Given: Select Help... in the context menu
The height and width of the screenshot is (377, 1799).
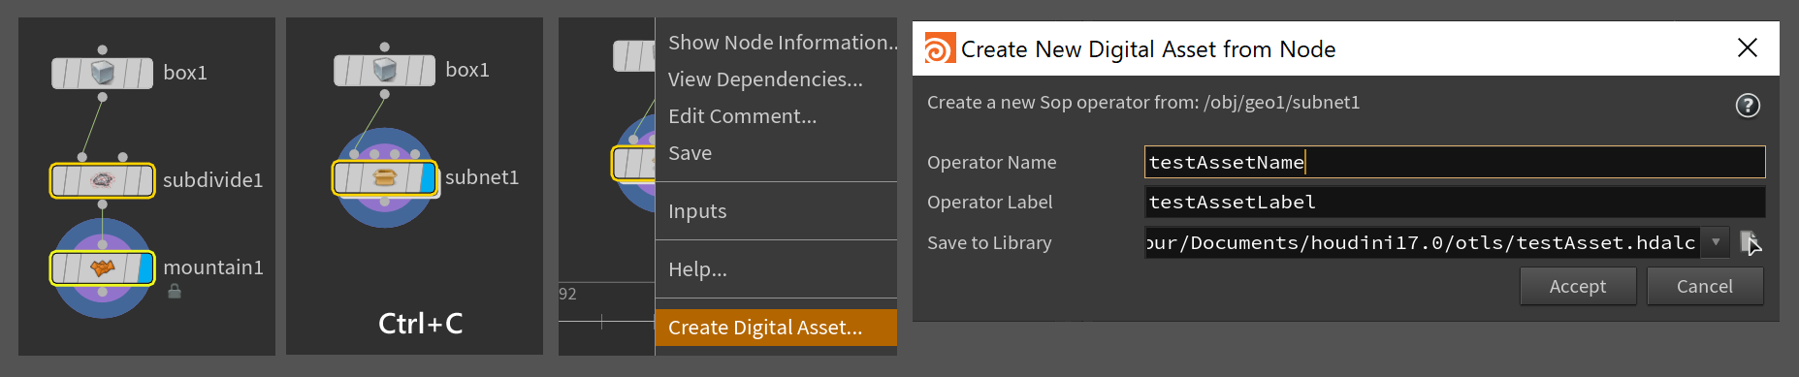Looking at the screenshot, I should pyautogui.click(x=776, y=269).
